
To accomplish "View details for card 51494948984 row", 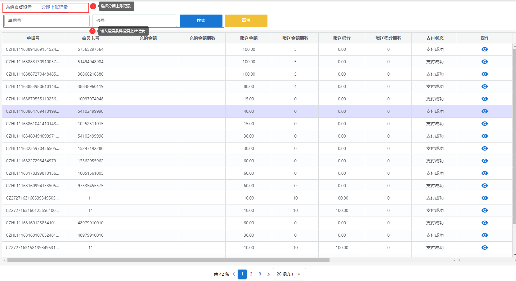I will click(x=484, y=62).
